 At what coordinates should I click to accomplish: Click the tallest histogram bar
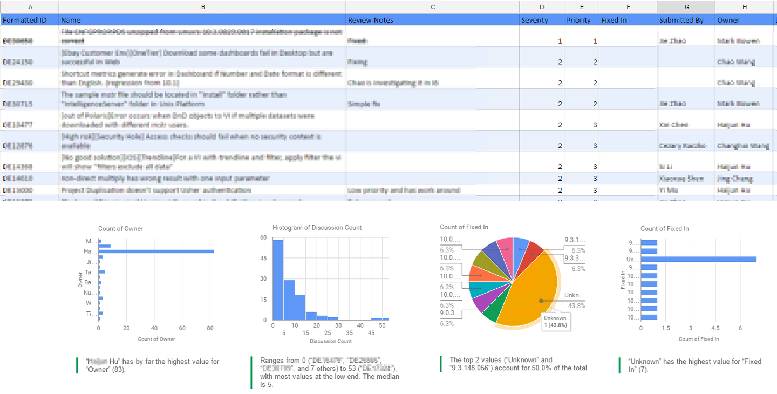coord(278,280)
